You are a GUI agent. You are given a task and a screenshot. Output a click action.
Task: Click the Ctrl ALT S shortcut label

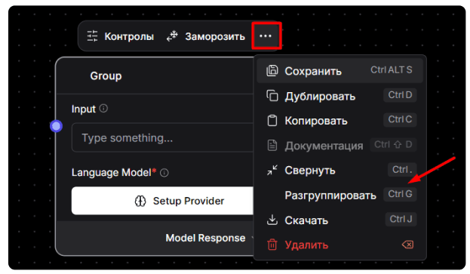point(392,70)
